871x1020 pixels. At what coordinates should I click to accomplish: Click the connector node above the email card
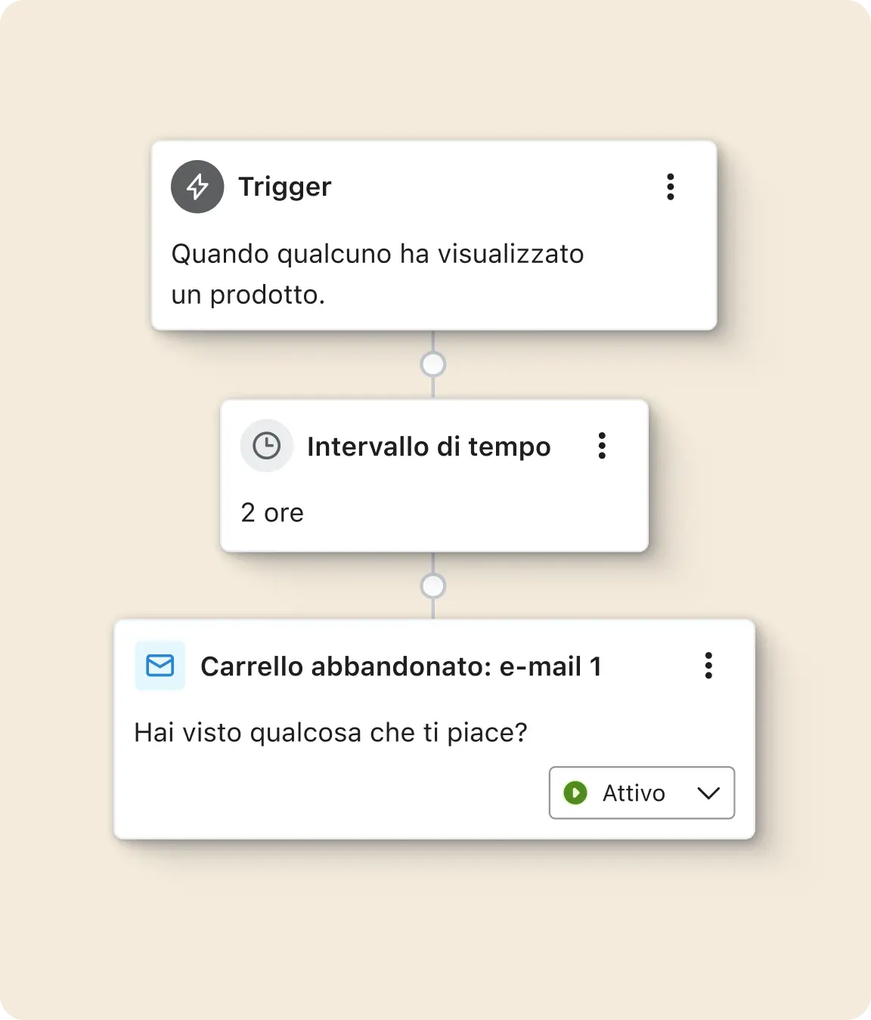(x=433, y=586)
